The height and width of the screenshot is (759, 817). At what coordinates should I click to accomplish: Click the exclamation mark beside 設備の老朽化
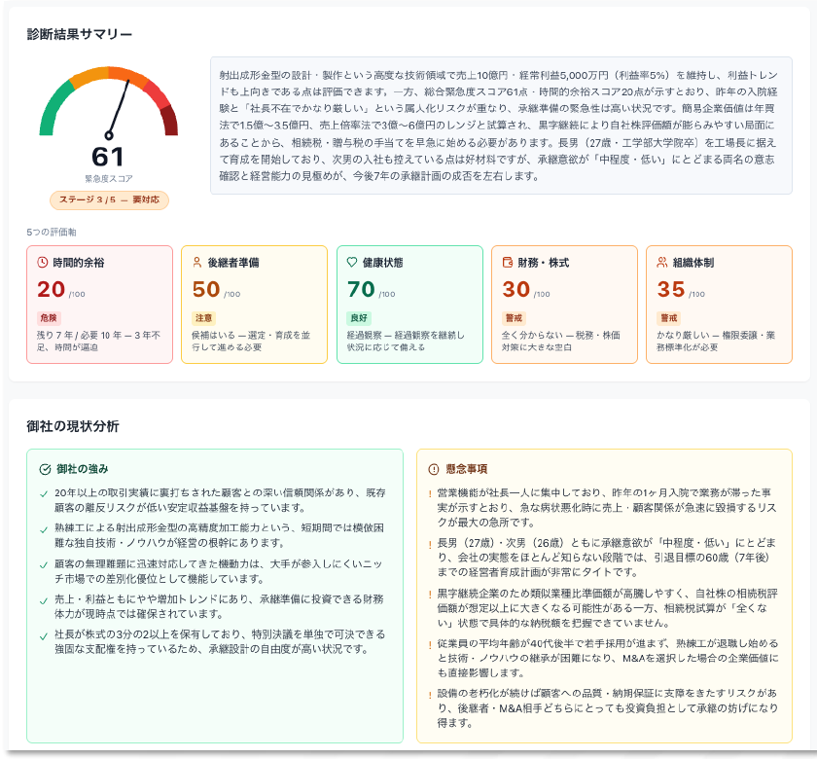pyautogui.click(x=430, y=695)
